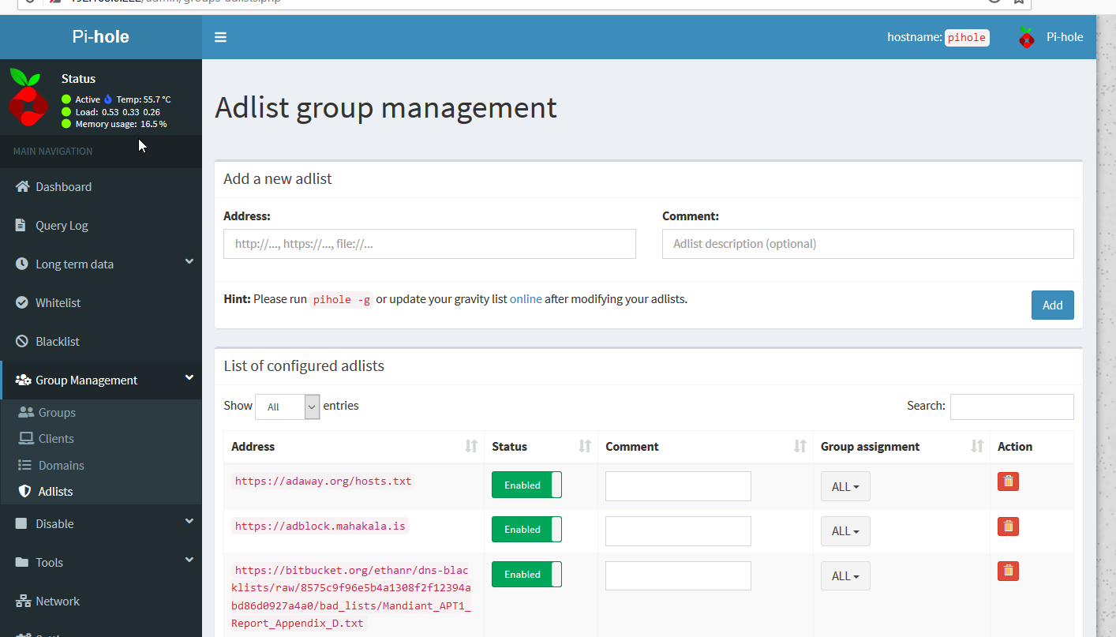This screenshot has height=637, width=1116.
Task: Click the Add button for new adlist
Action: (1053, 305)
